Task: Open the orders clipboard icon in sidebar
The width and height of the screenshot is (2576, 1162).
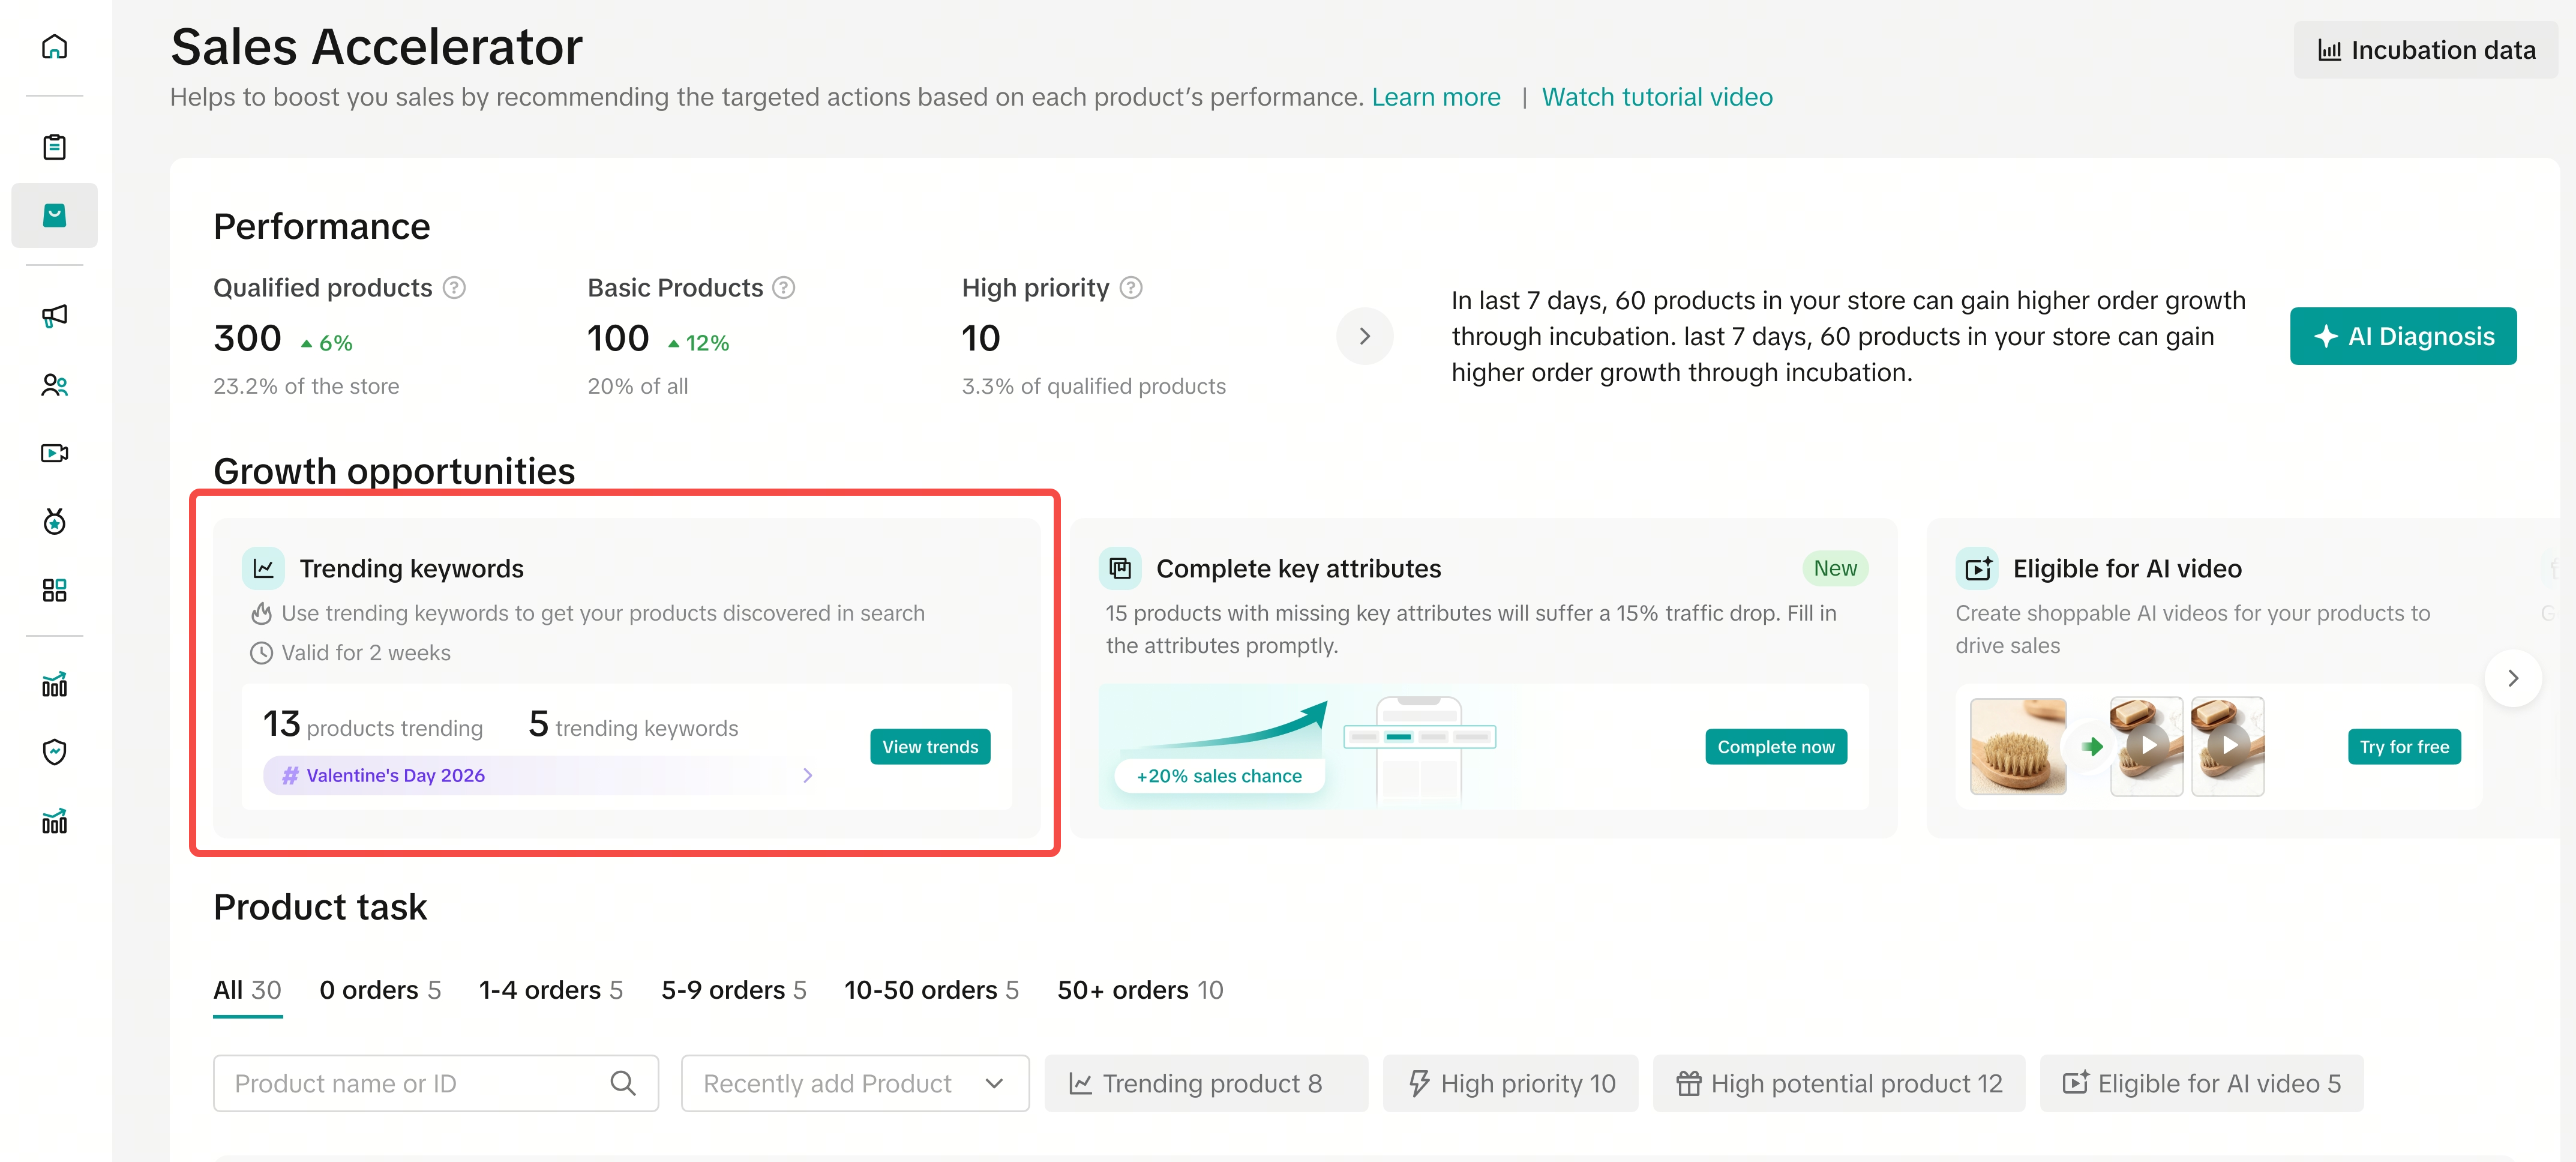Action: pyautogui.click(x=54, y=147)
